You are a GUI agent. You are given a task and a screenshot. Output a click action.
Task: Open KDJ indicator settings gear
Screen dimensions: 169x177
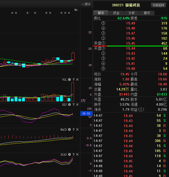click(x=70, y=105)
